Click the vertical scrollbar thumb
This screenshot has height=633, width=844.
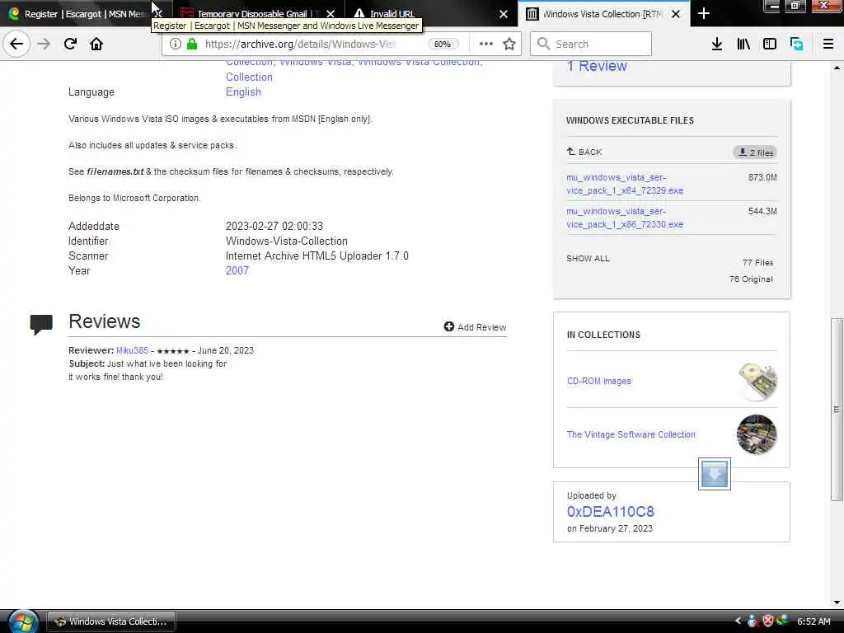pos(837,410)
